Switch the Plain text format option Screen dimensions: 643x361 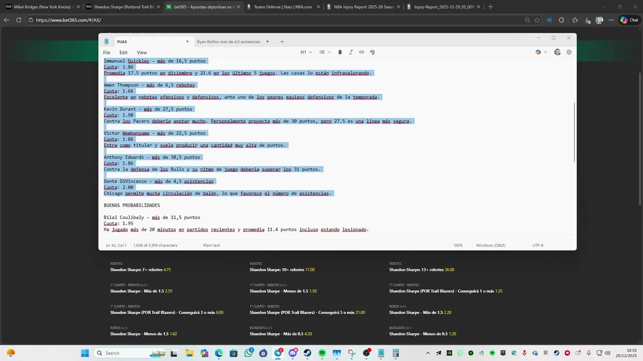(x=211, y=245)
